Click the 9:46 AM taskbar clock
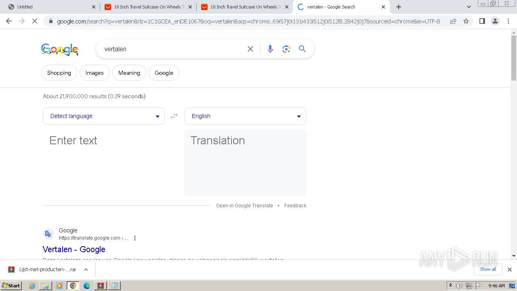The height and width of the screenshot is (291, 517). click(496, 286)
